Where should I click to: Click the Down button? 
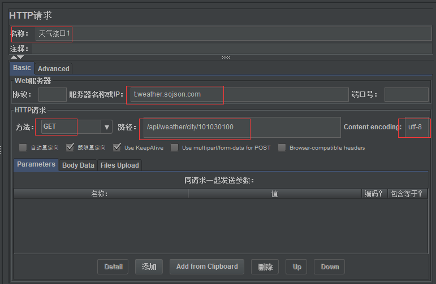pos(329,267)
